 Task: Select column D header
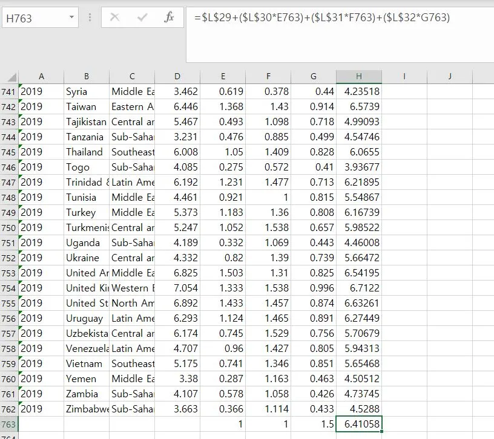[x=177, y=76]
